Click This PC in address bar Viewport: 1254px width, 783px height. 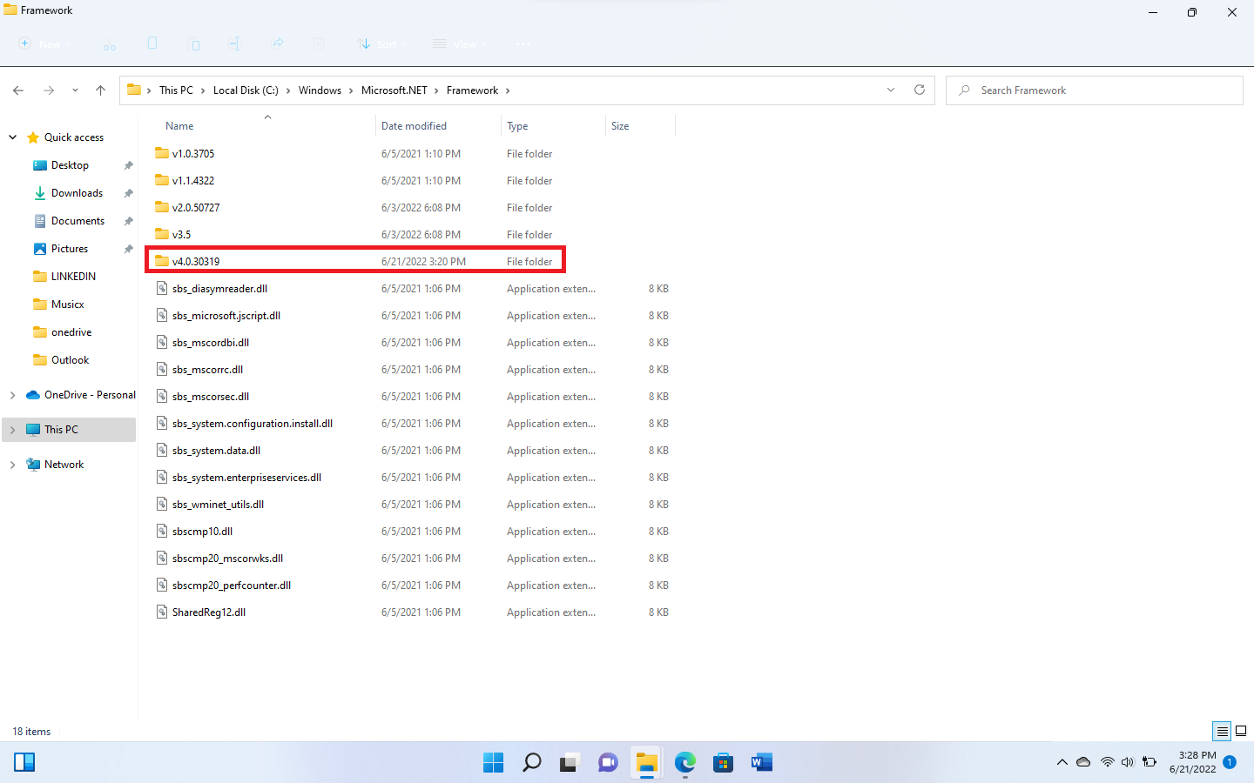176,90
